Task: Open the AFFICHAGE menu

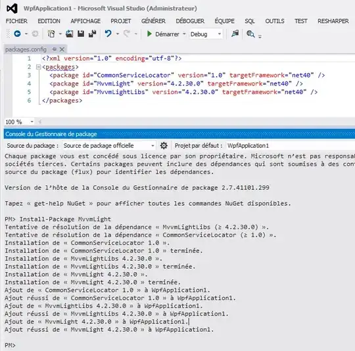Action: pos(85,21)
